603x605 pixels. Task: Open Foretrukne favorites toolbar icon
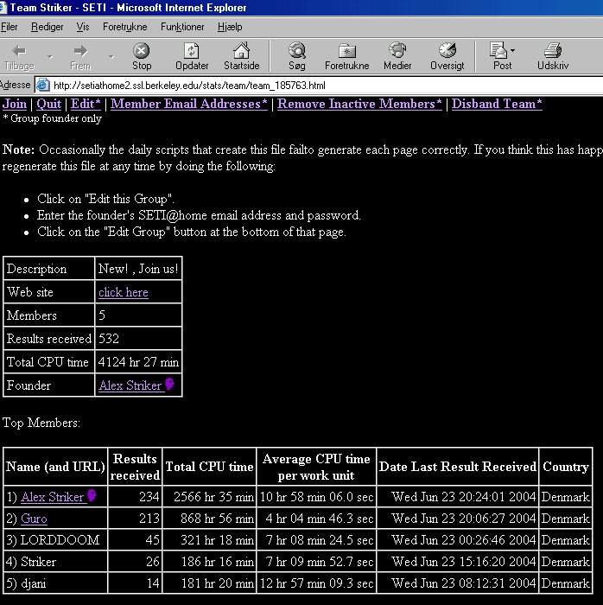tap(347, 50)
